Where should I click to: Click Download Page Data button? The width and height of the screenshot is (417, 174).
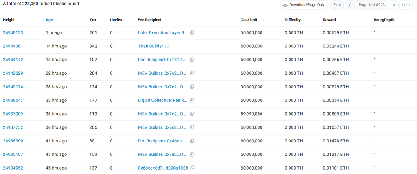(304, 5)
